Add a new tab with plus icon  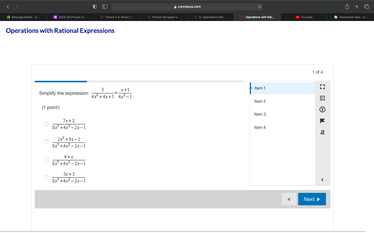pos(357,7)
